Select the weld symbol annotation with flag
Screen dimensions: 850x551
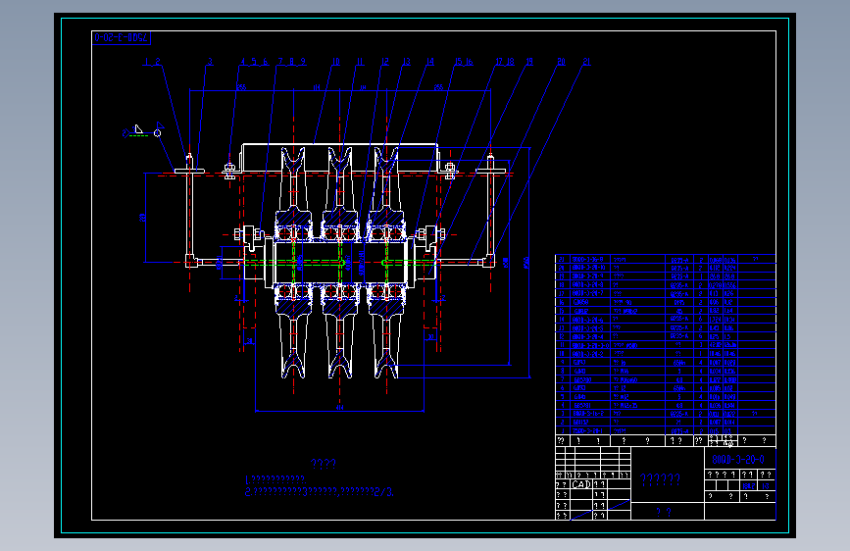(143, 131)
